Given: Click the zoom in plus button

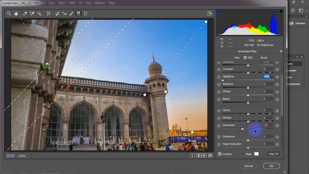Looking at the screenshot, I should point(13,156).
